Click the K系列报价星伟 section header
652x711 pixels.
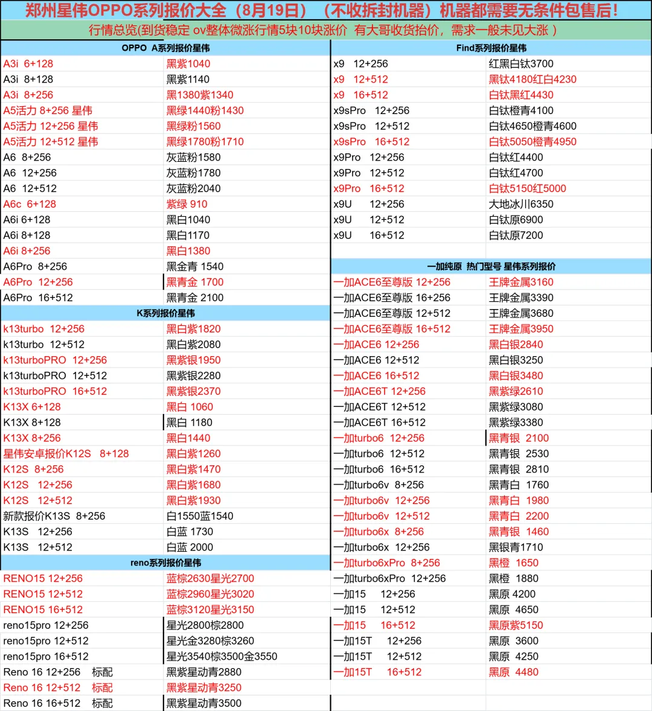pyautogui.click(x=165, y=313)
